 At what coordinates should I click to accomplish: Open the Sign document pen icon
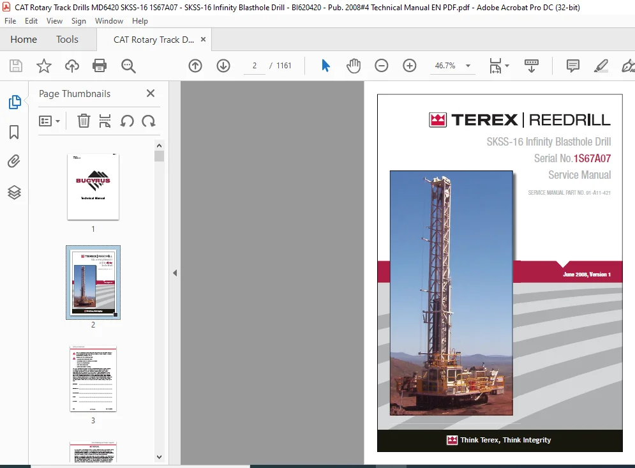click(628, 66)
